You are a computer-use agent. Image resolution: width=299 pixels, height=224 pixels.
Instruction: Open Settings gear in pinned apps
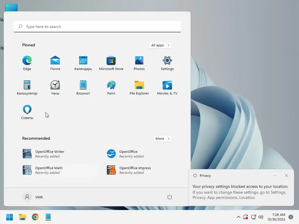coord(167,63)
